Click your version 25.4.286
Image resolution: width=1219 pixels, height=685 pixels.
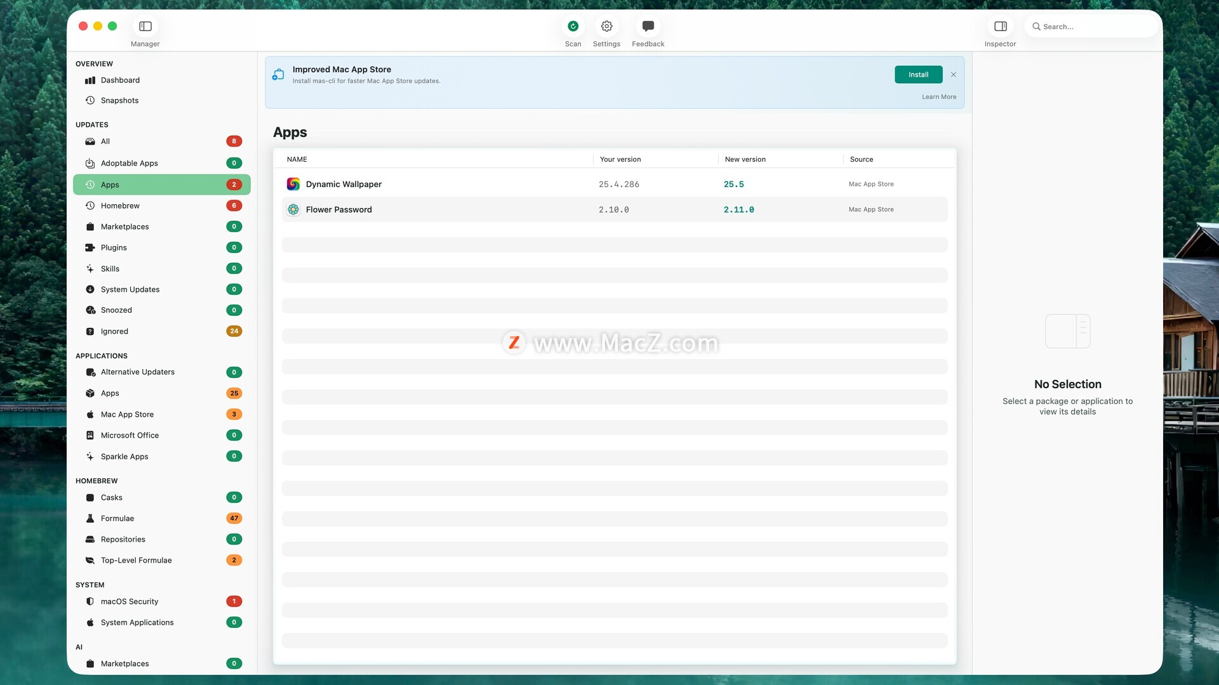pos(619,184)
